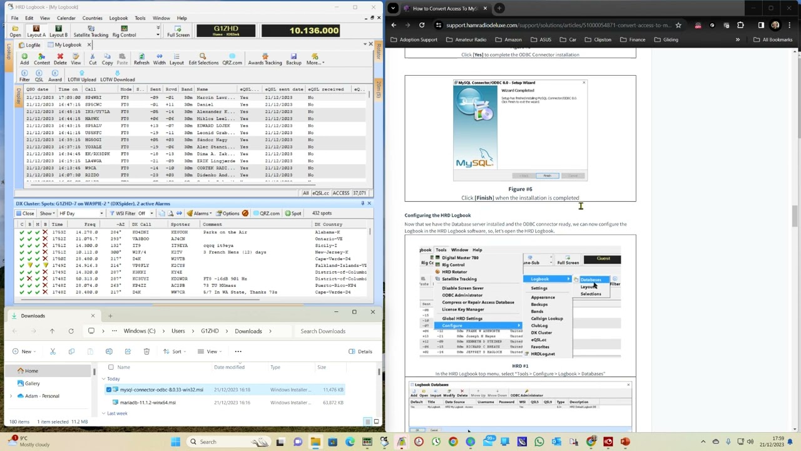This screenshot has width=801, height=451.
Task: Close DX Cluster connection
Action: click(24, 213)
